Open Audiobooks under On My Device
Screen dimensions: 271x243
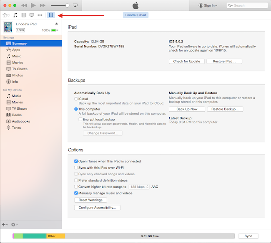tap(20, 121)
